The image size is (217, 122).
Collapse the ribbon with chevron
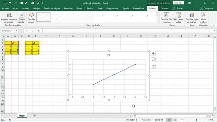214,25
